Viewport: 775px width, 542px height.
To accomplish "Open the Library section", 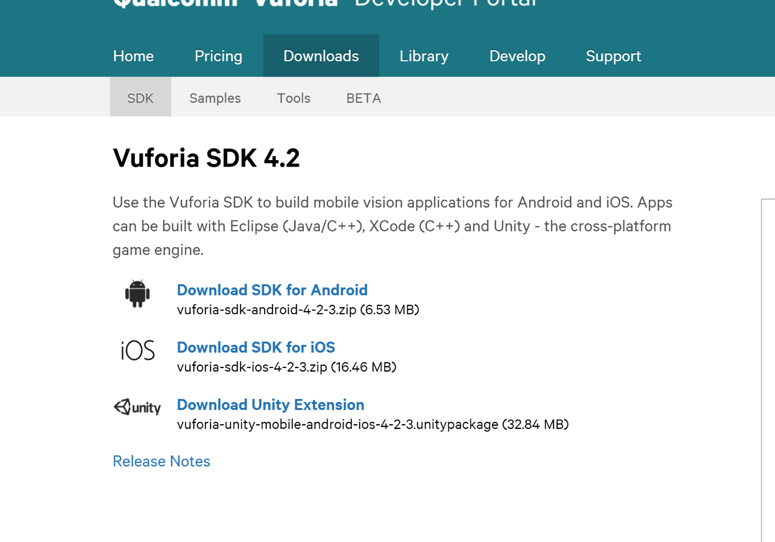I will tap(424, 56).
